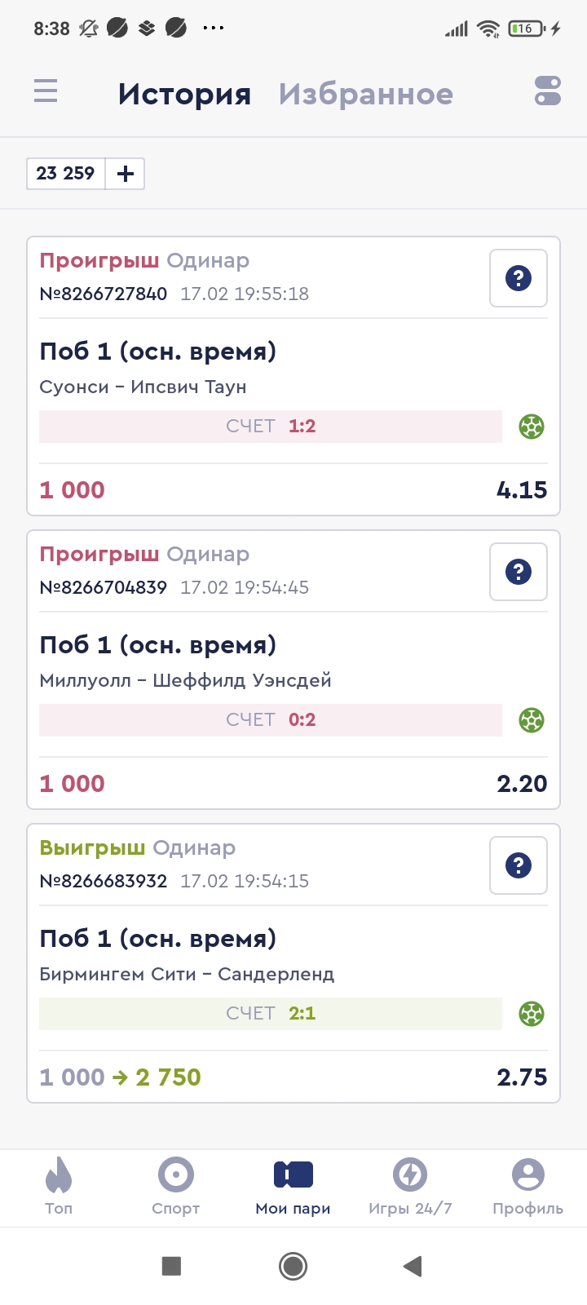Open the Спорт section
587x1305 pixels.
click(176, 1185)
